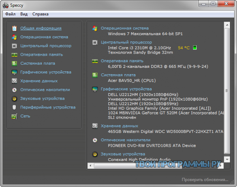Screen dimensions: 237x187
Task: Open Системная плата section in sidebar
Action: (x=38, y=63)
